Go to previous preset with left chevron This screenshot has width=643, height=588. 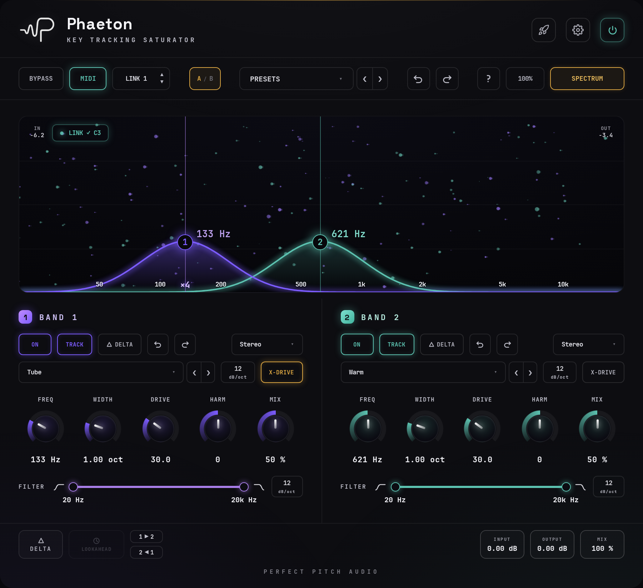[x=365, y=79]
